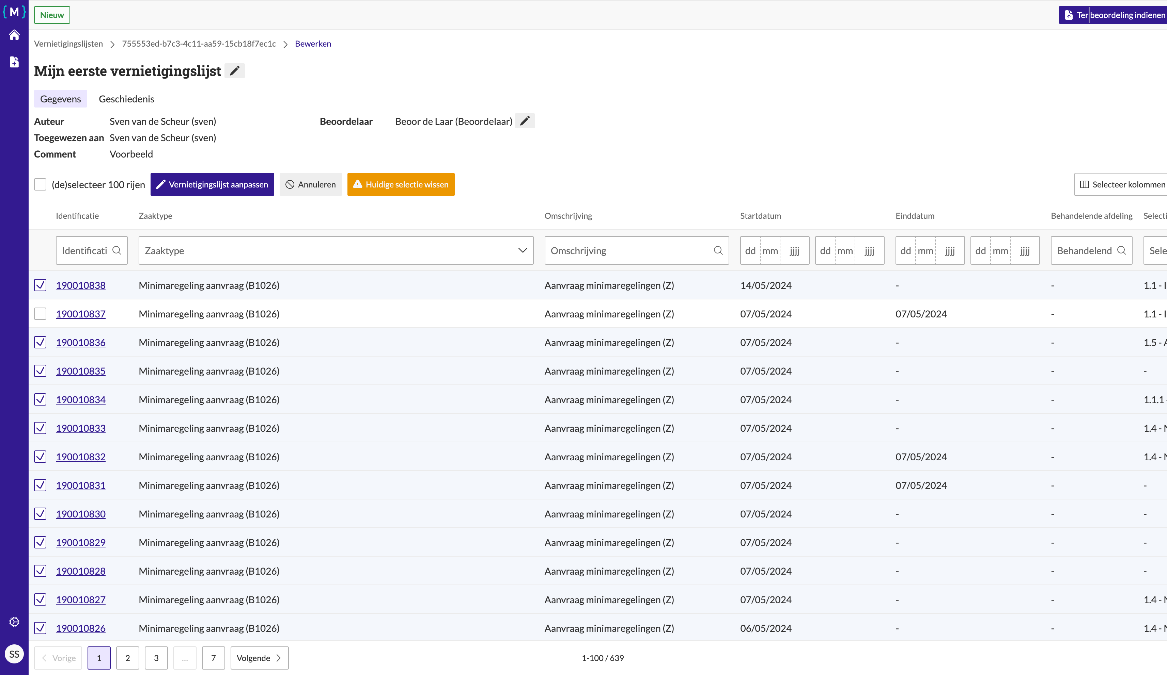The height and width of the screenshot is (675, 1167).
Task: Open the home icon in sidebar
Action: pos(14,35)
